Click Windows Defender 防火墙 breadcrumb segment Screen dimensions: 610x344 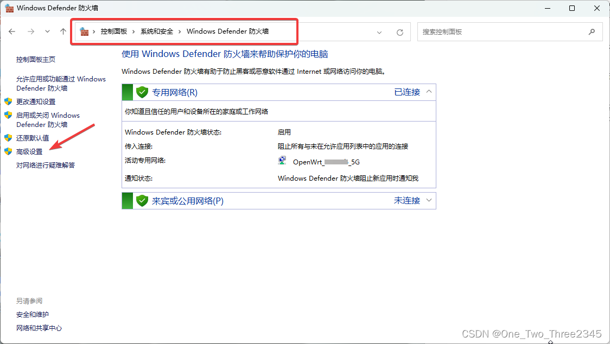227,31
